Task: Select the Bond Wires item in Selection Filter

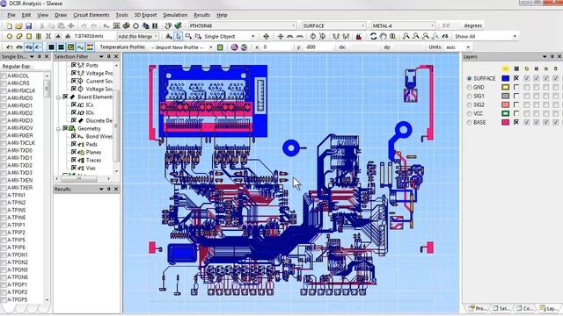Action: (99, 137)
